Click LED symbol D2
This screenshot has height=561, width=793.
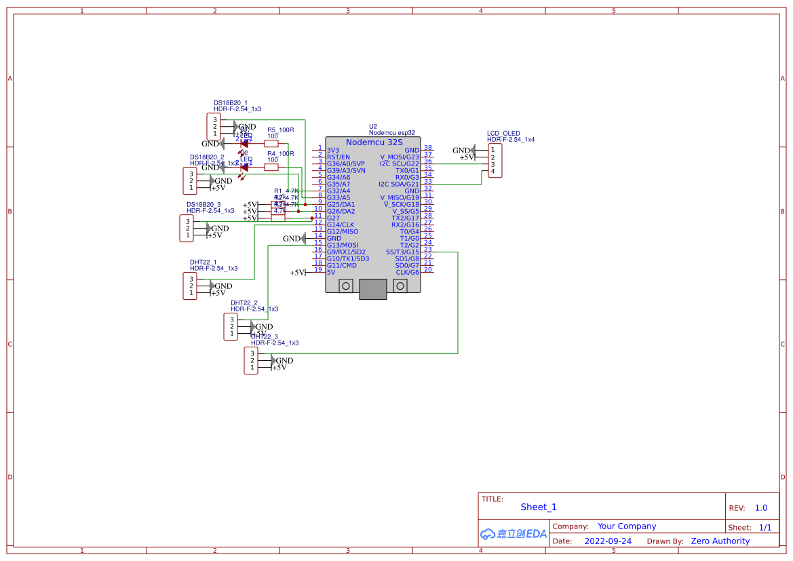tap(243, 170)
